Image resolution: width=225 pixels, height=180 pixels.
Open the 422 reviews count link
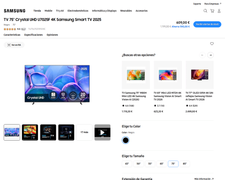tap(23, 29)
